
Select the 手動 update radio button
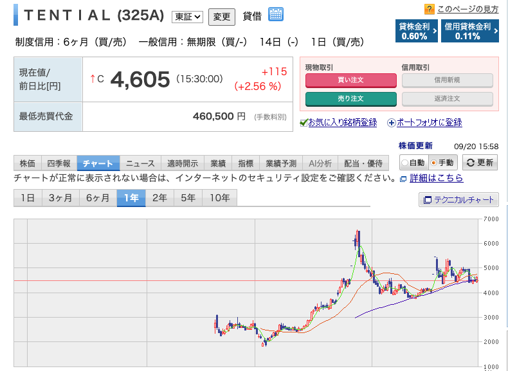pos(433,163)
